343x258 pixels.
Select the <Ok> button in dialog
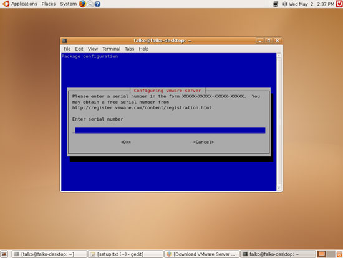pyautogui.click(x=126, y=142)
